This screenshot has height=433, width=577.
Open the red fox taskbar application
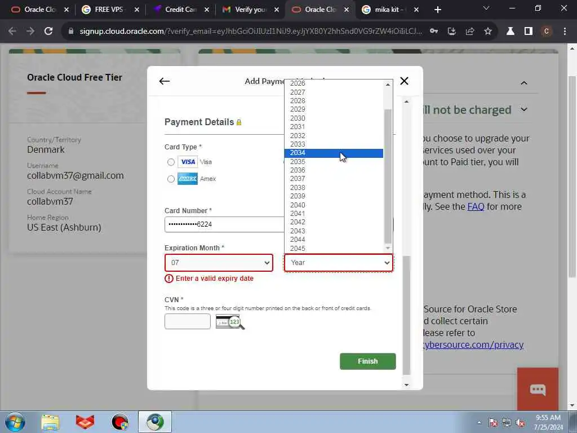click(85, 422)
